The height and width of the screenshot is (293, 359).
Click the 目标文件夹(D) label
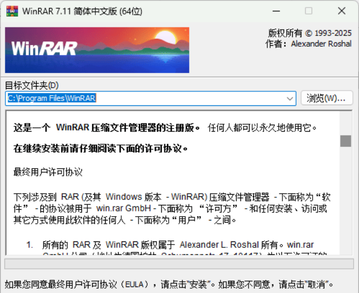32,85
